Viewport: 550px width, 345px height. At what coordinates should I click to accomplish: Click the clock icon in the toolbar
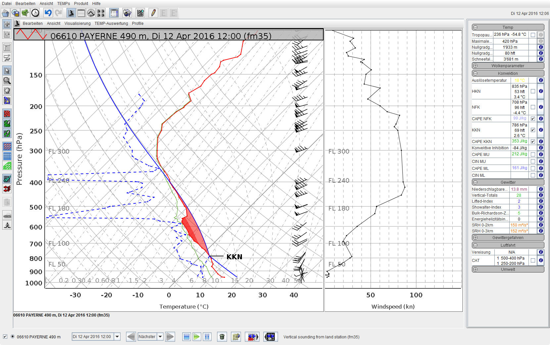click(35, 13)
